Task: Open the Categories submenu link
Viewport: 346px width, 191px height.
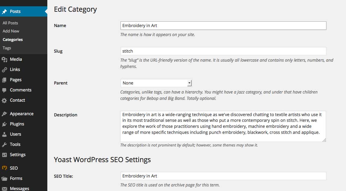Action: (x=13, y=40)
